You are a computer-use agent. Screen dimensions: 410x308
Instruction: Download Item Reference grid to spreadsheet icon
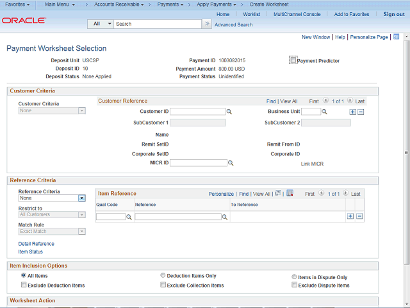click(290, 193)
